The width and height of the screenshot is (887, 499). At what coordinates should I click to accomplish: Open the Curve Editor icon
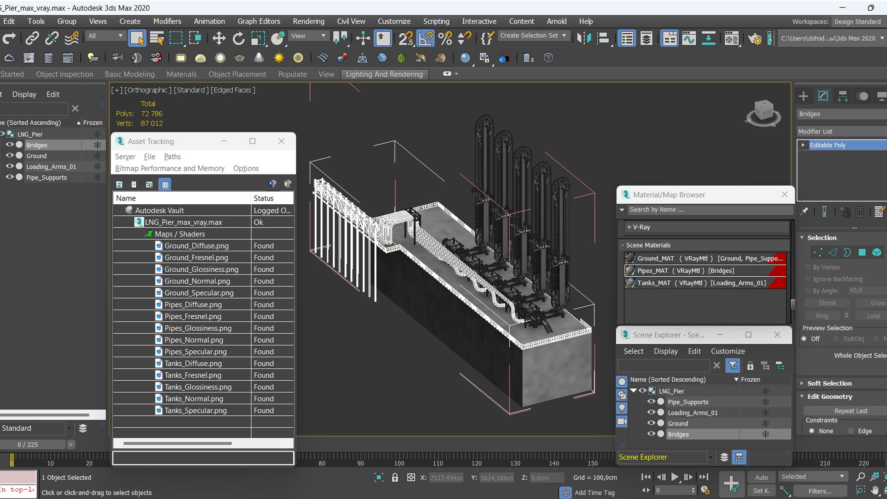(x=689, y=38)
